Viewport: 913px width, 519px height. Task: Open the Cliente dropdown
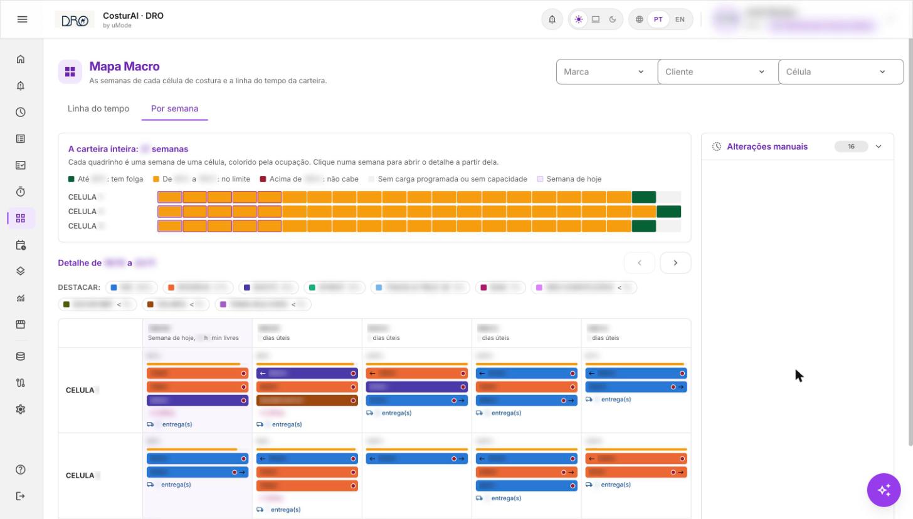(717, 71)
